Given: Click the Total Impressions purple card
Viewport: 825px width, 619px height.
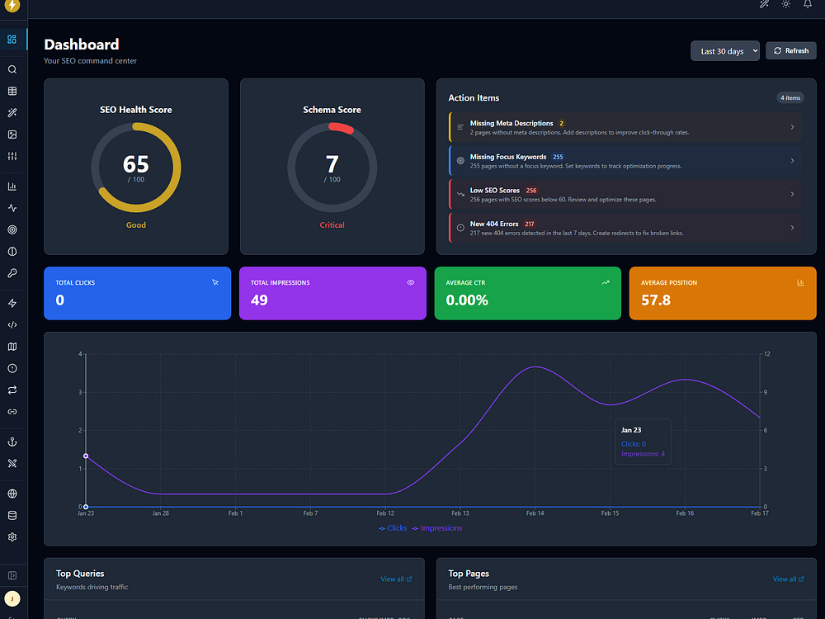Looking at the screenshot, I should pyautogui.click(x=332, y=293).
